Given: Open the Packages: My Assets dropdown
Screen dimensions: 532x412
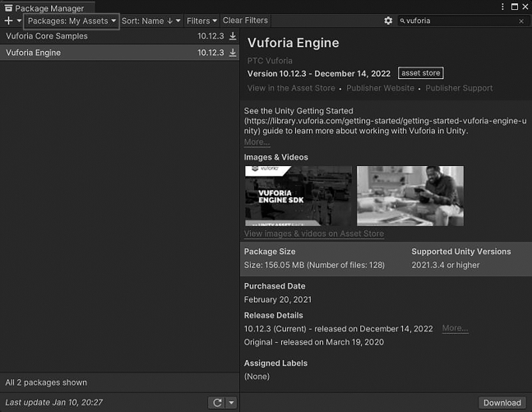Looking at the screenshot, I should point(72,21).
